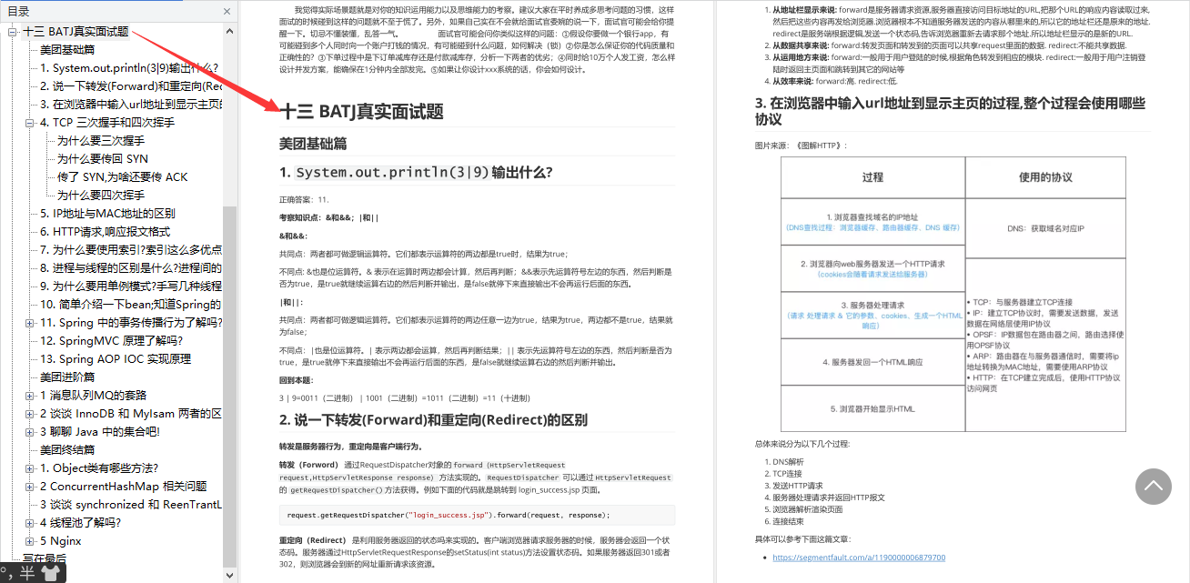The width and height of the screenshot is (1190, 583).
Task: Collapse the 十三 BATJ真实面试题 tree node
Action: click(x=13, y=32)
